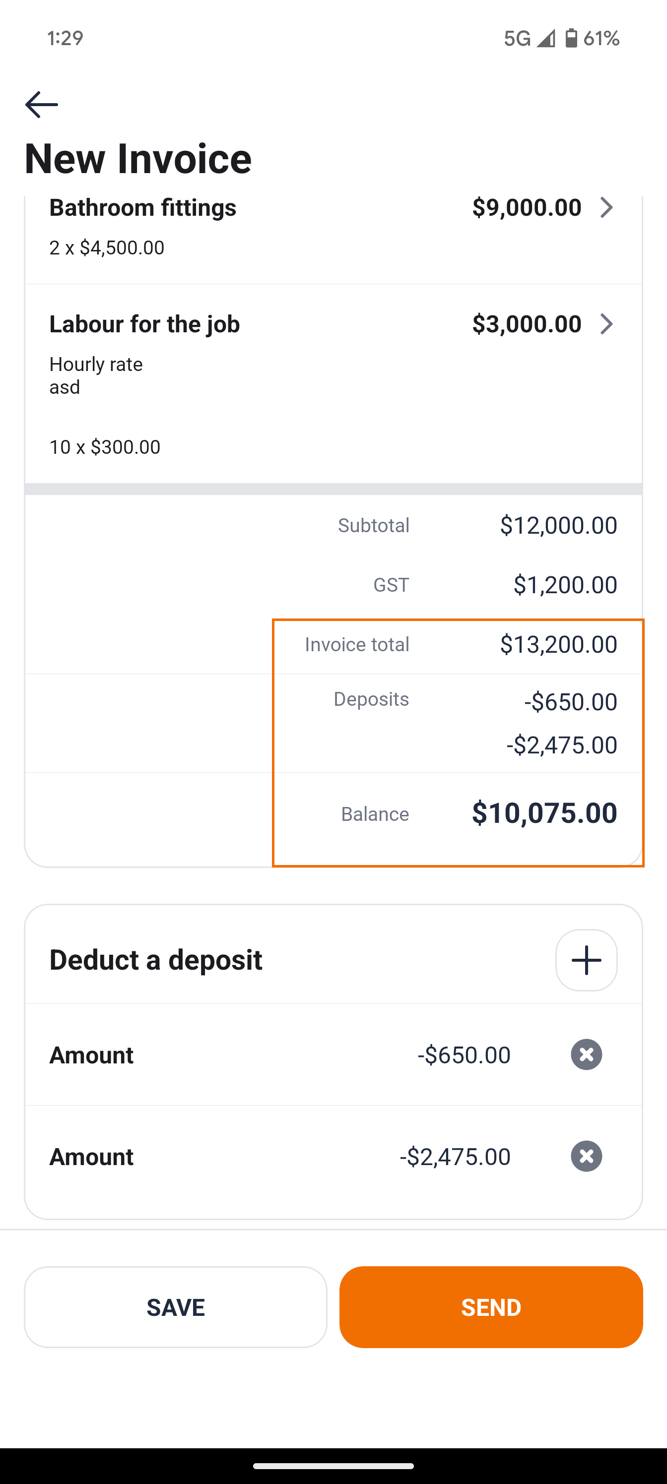
Task: Remove the -$650.00 deposit amount
Action: coord(586,1054)
